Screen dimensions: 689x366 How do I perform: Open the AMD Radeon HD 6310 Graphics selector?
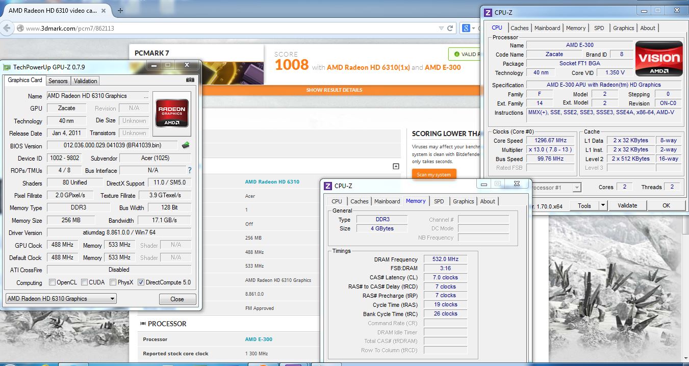click(61, 299)
